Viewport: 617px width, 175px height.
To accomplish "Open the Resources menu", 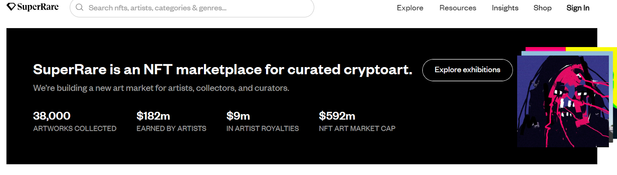I will pos(458,8).
